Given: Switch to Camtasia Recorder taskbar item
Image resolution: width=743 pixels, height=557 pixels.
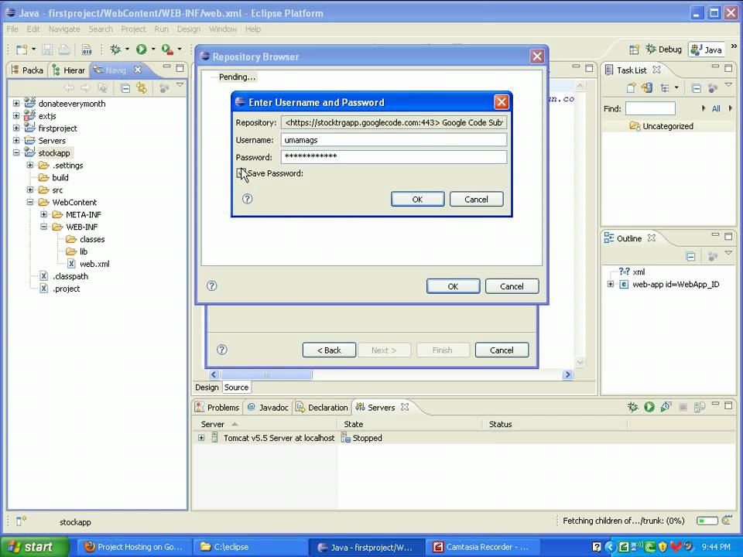Looking at the screenshot, I should (481, 547).
